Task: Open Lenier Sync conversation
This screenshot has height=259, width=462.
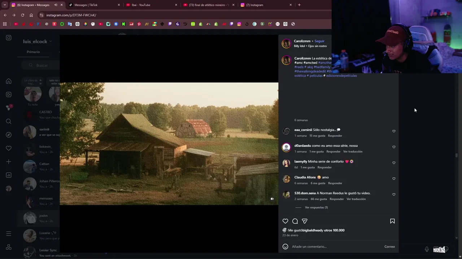Action: pyautogui.click(x=39, y=252)
